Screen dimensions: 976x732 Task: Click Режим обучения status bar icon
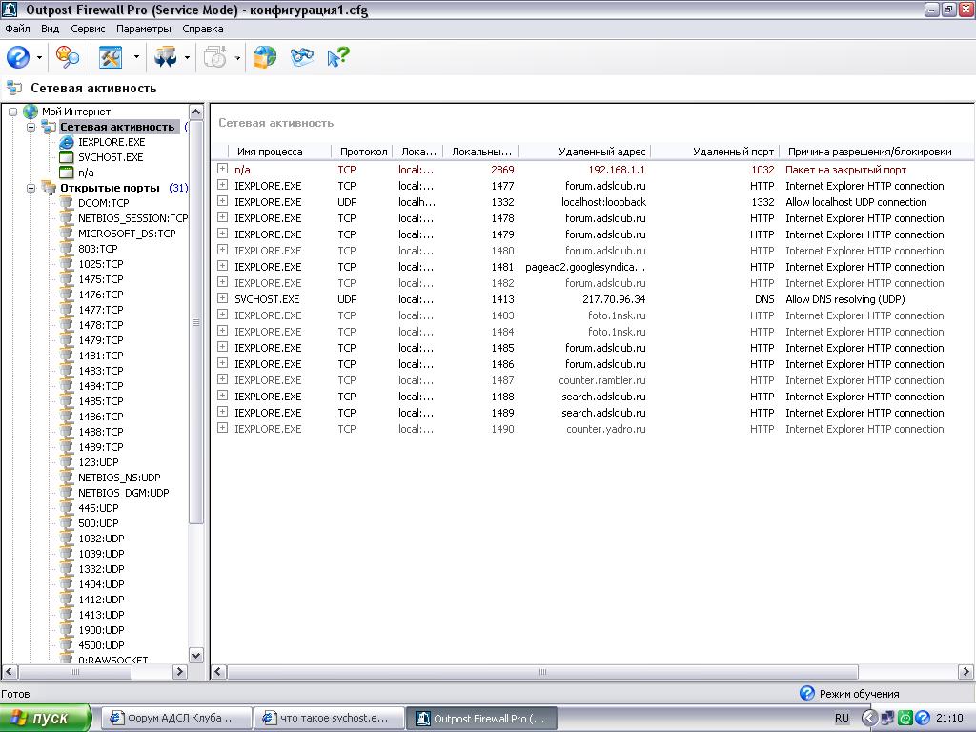coord(806,693)
